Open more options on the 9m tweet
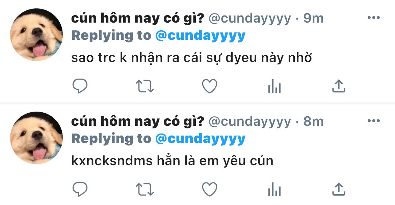The image size is (395, 205). 374,18
